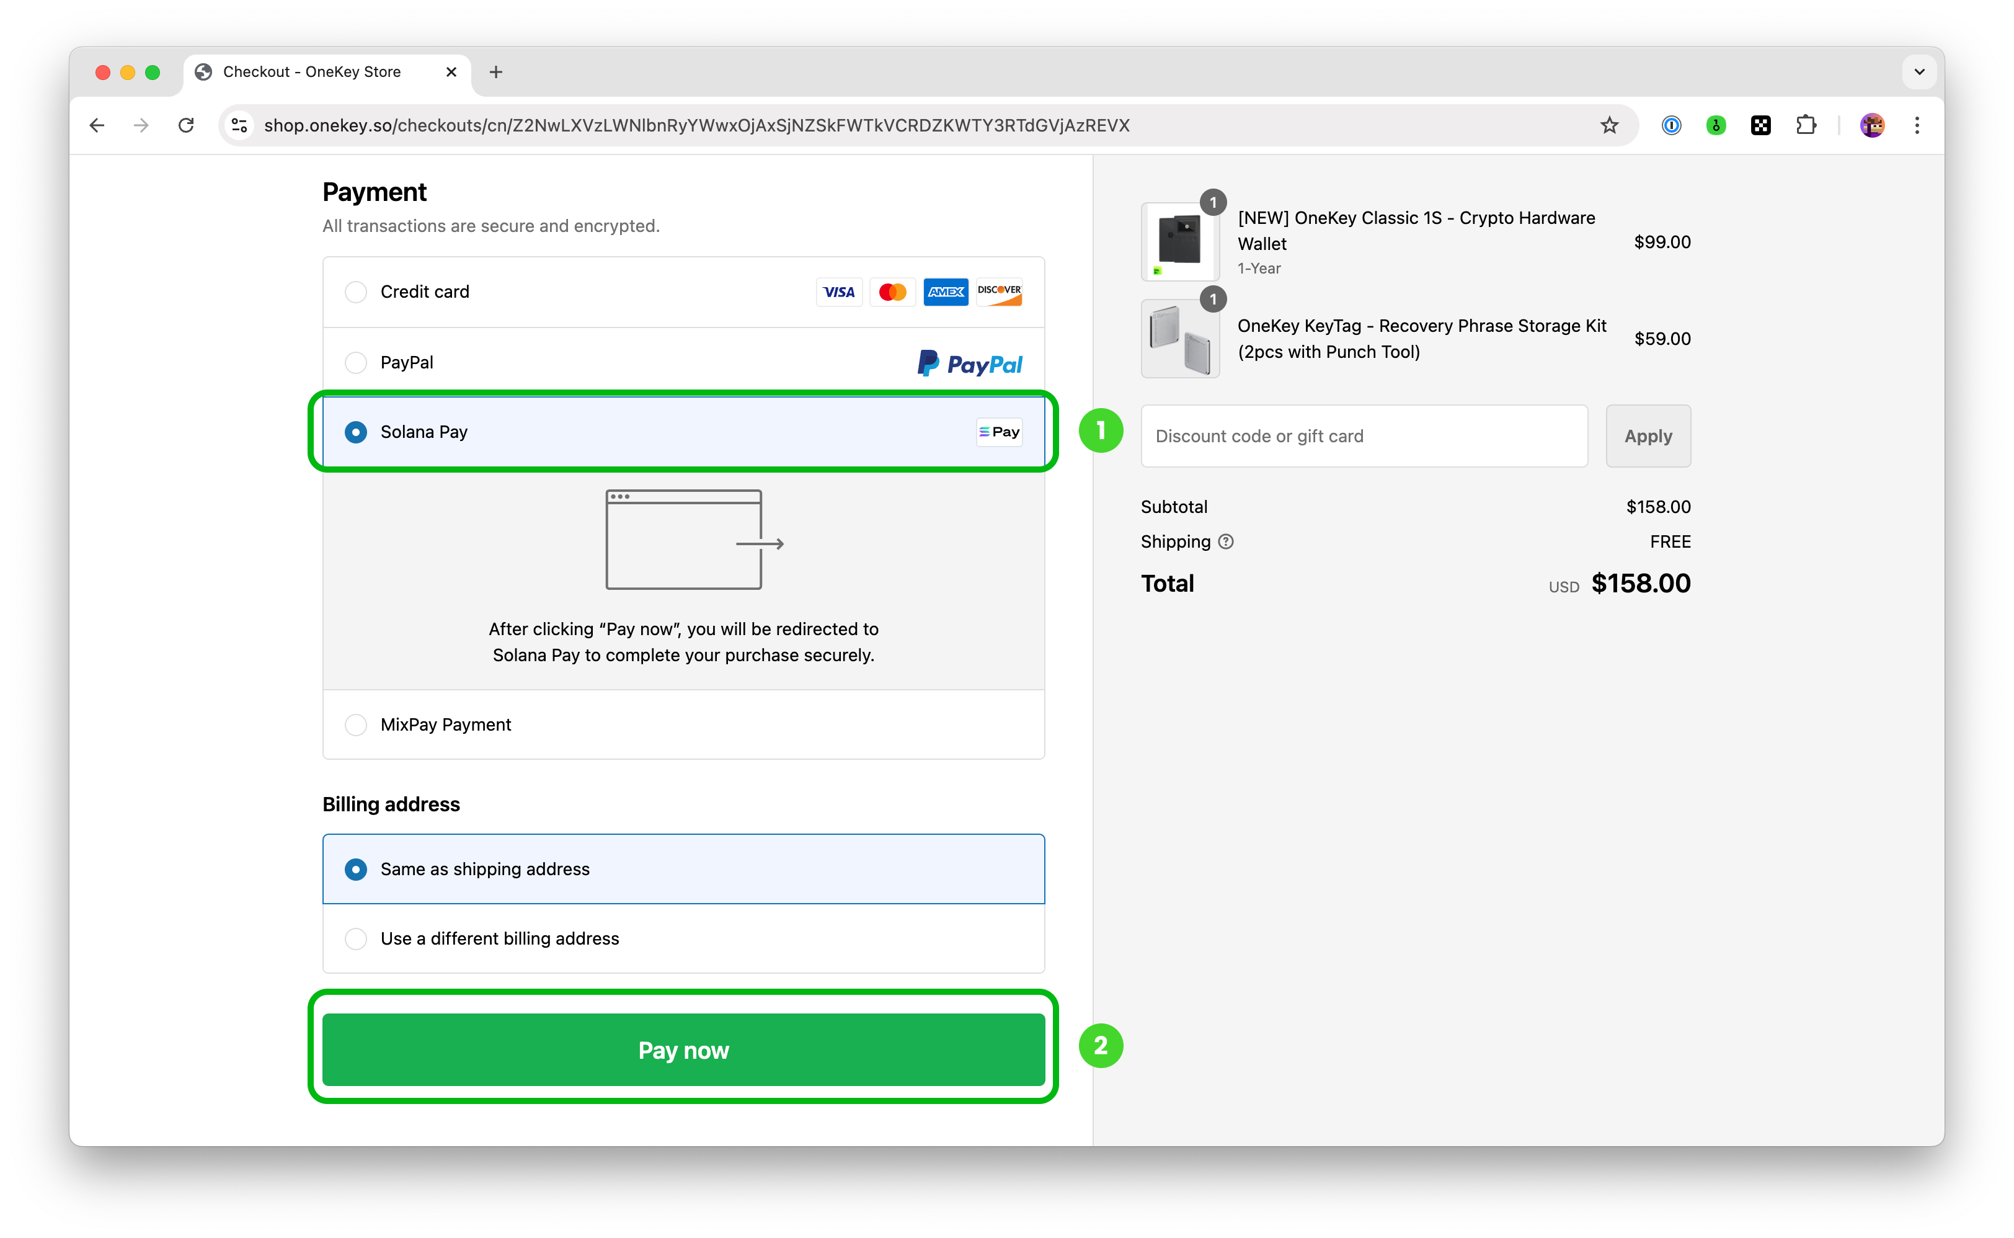
Task: Click the Visa card logo
Action: point(839,292)
